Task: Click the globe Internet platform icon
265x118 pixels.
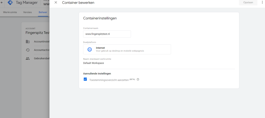Action: point(90,49)
